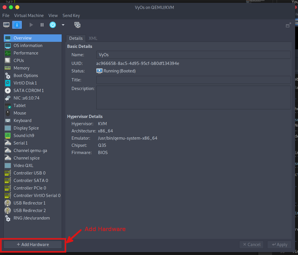Screen dimensions: 298x255
Task: Click the Q35 chipset value
Action: pyautogui.click(x=102, y=145)
